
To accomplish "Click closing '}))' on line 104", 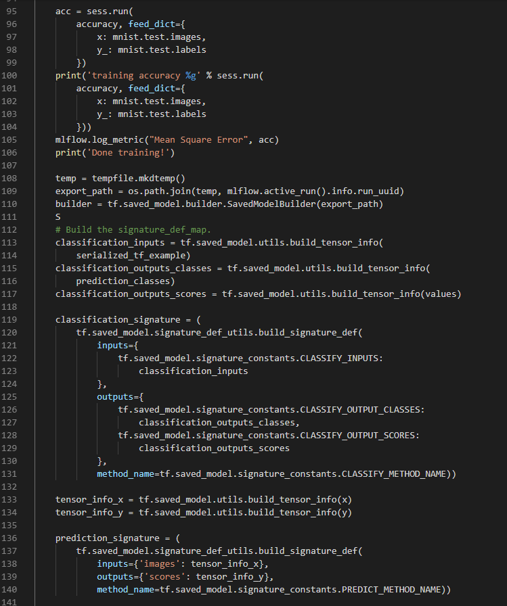I will 84,126.
